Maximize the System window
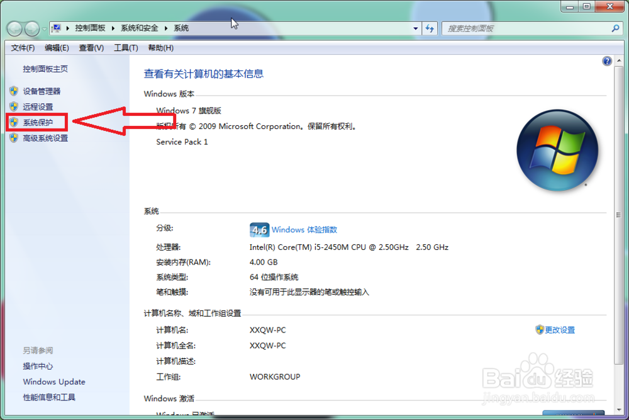The width and height of the screenshot is (629, 420). 587,6
